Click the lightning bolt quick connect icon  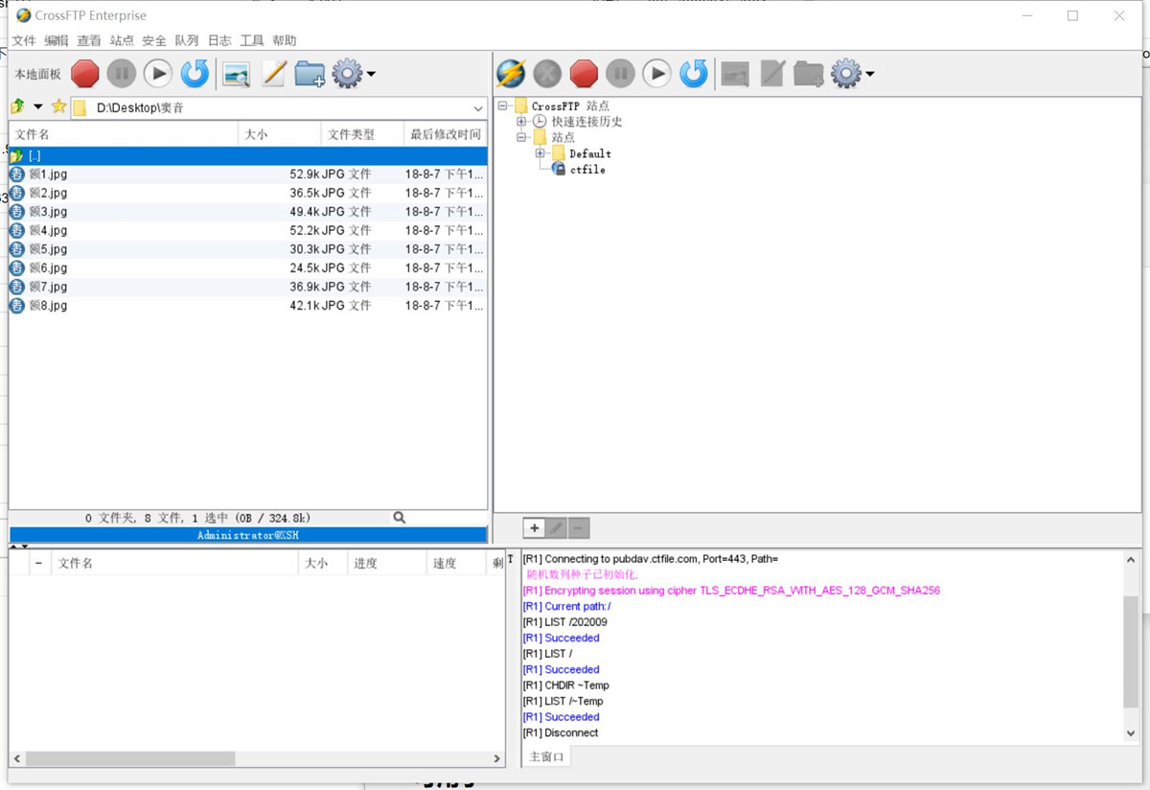coord(511,74)
